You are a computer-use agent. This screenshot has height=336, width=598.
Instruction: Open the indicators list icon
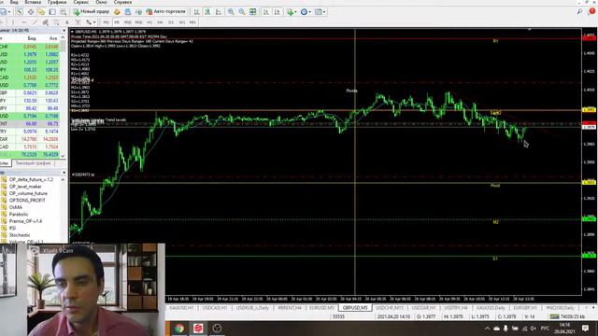tap(291, 12)
